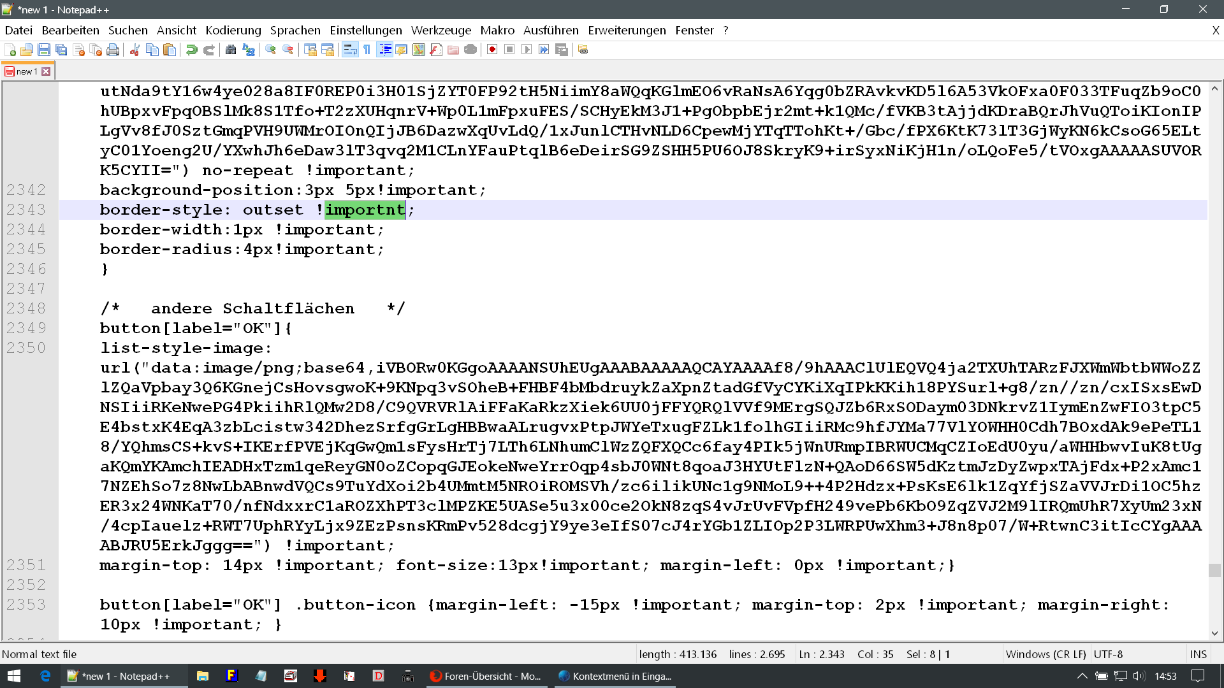The image size is (1224, 688).
Task: Click the New file toolbar icon
Action: [10, 50]
